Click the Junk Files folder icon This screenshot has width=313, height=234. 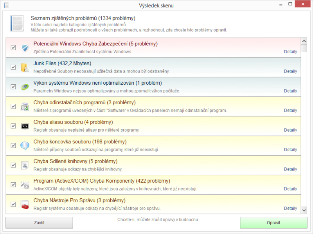coord(25,67)
